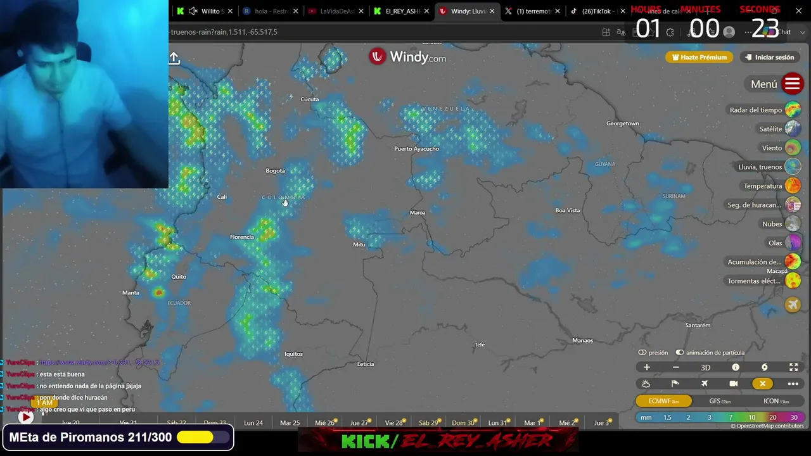The width and height of the screenshot is (811, 456).
Task: Select the ICON forecast model
Action: click(x=776, y=401)
